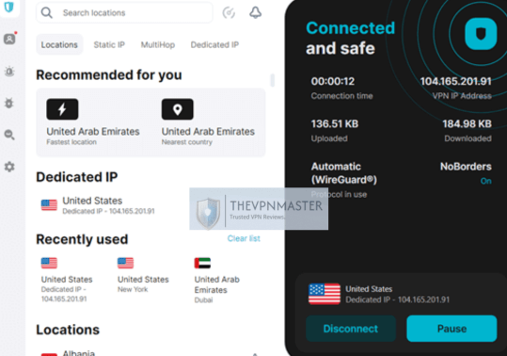
Task: Click connected United States Dedicated IP label
Action: (x=397, y=294)
